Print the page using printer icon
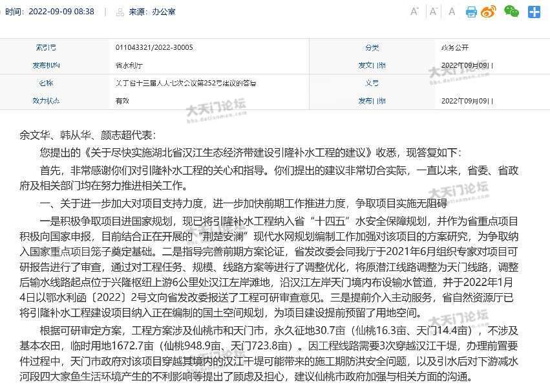 471,12
